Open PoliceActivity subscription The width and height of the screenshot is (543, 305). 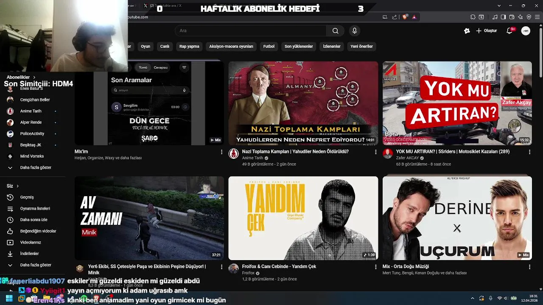point(33,133)
